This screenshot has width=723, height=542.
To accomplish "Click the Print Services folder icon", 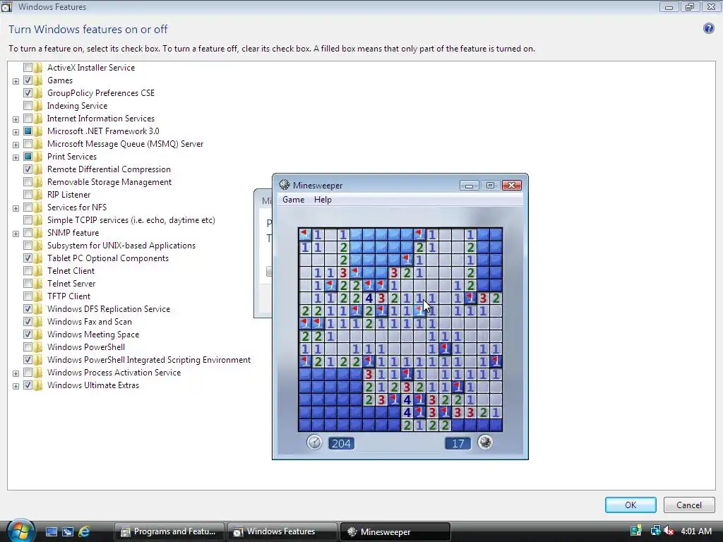I will [x=38, y=157].
